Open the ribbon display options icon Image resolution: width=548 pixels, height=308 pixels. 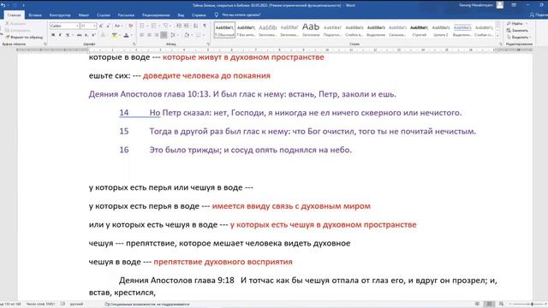(x=514, y=5)
